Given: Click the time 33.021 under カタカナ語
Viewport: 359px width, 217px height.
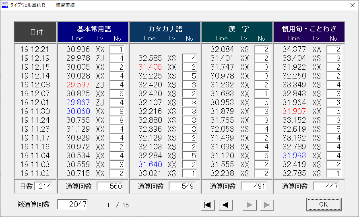Looking at the screenshot, I should (x=150, y=173).
